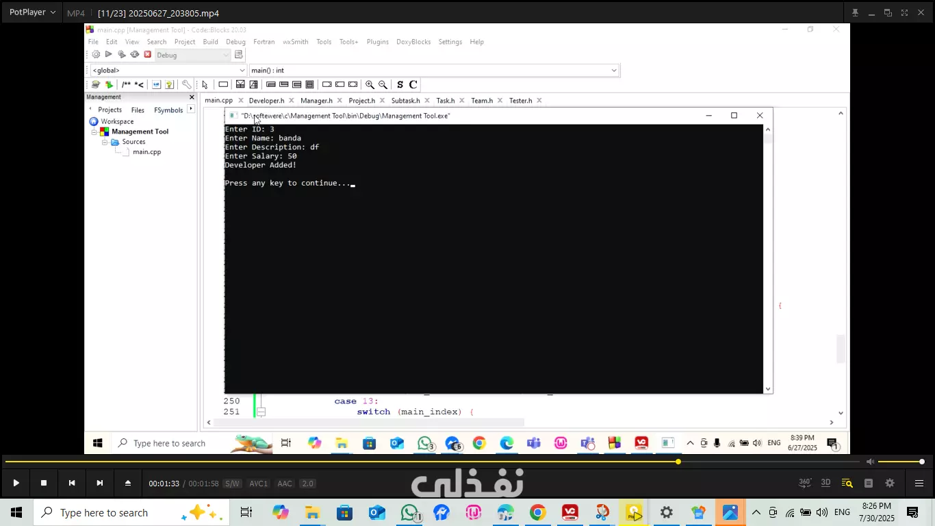Open the Debug build target dropdown
The image size is (935, 526).
coord(193,55)
